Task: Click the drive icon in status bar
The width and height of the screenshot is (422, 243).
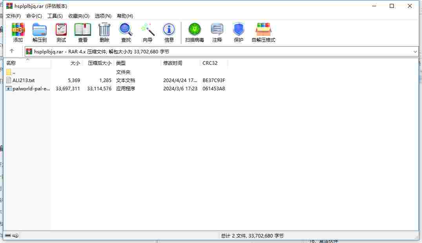Action: click(8, 236)
